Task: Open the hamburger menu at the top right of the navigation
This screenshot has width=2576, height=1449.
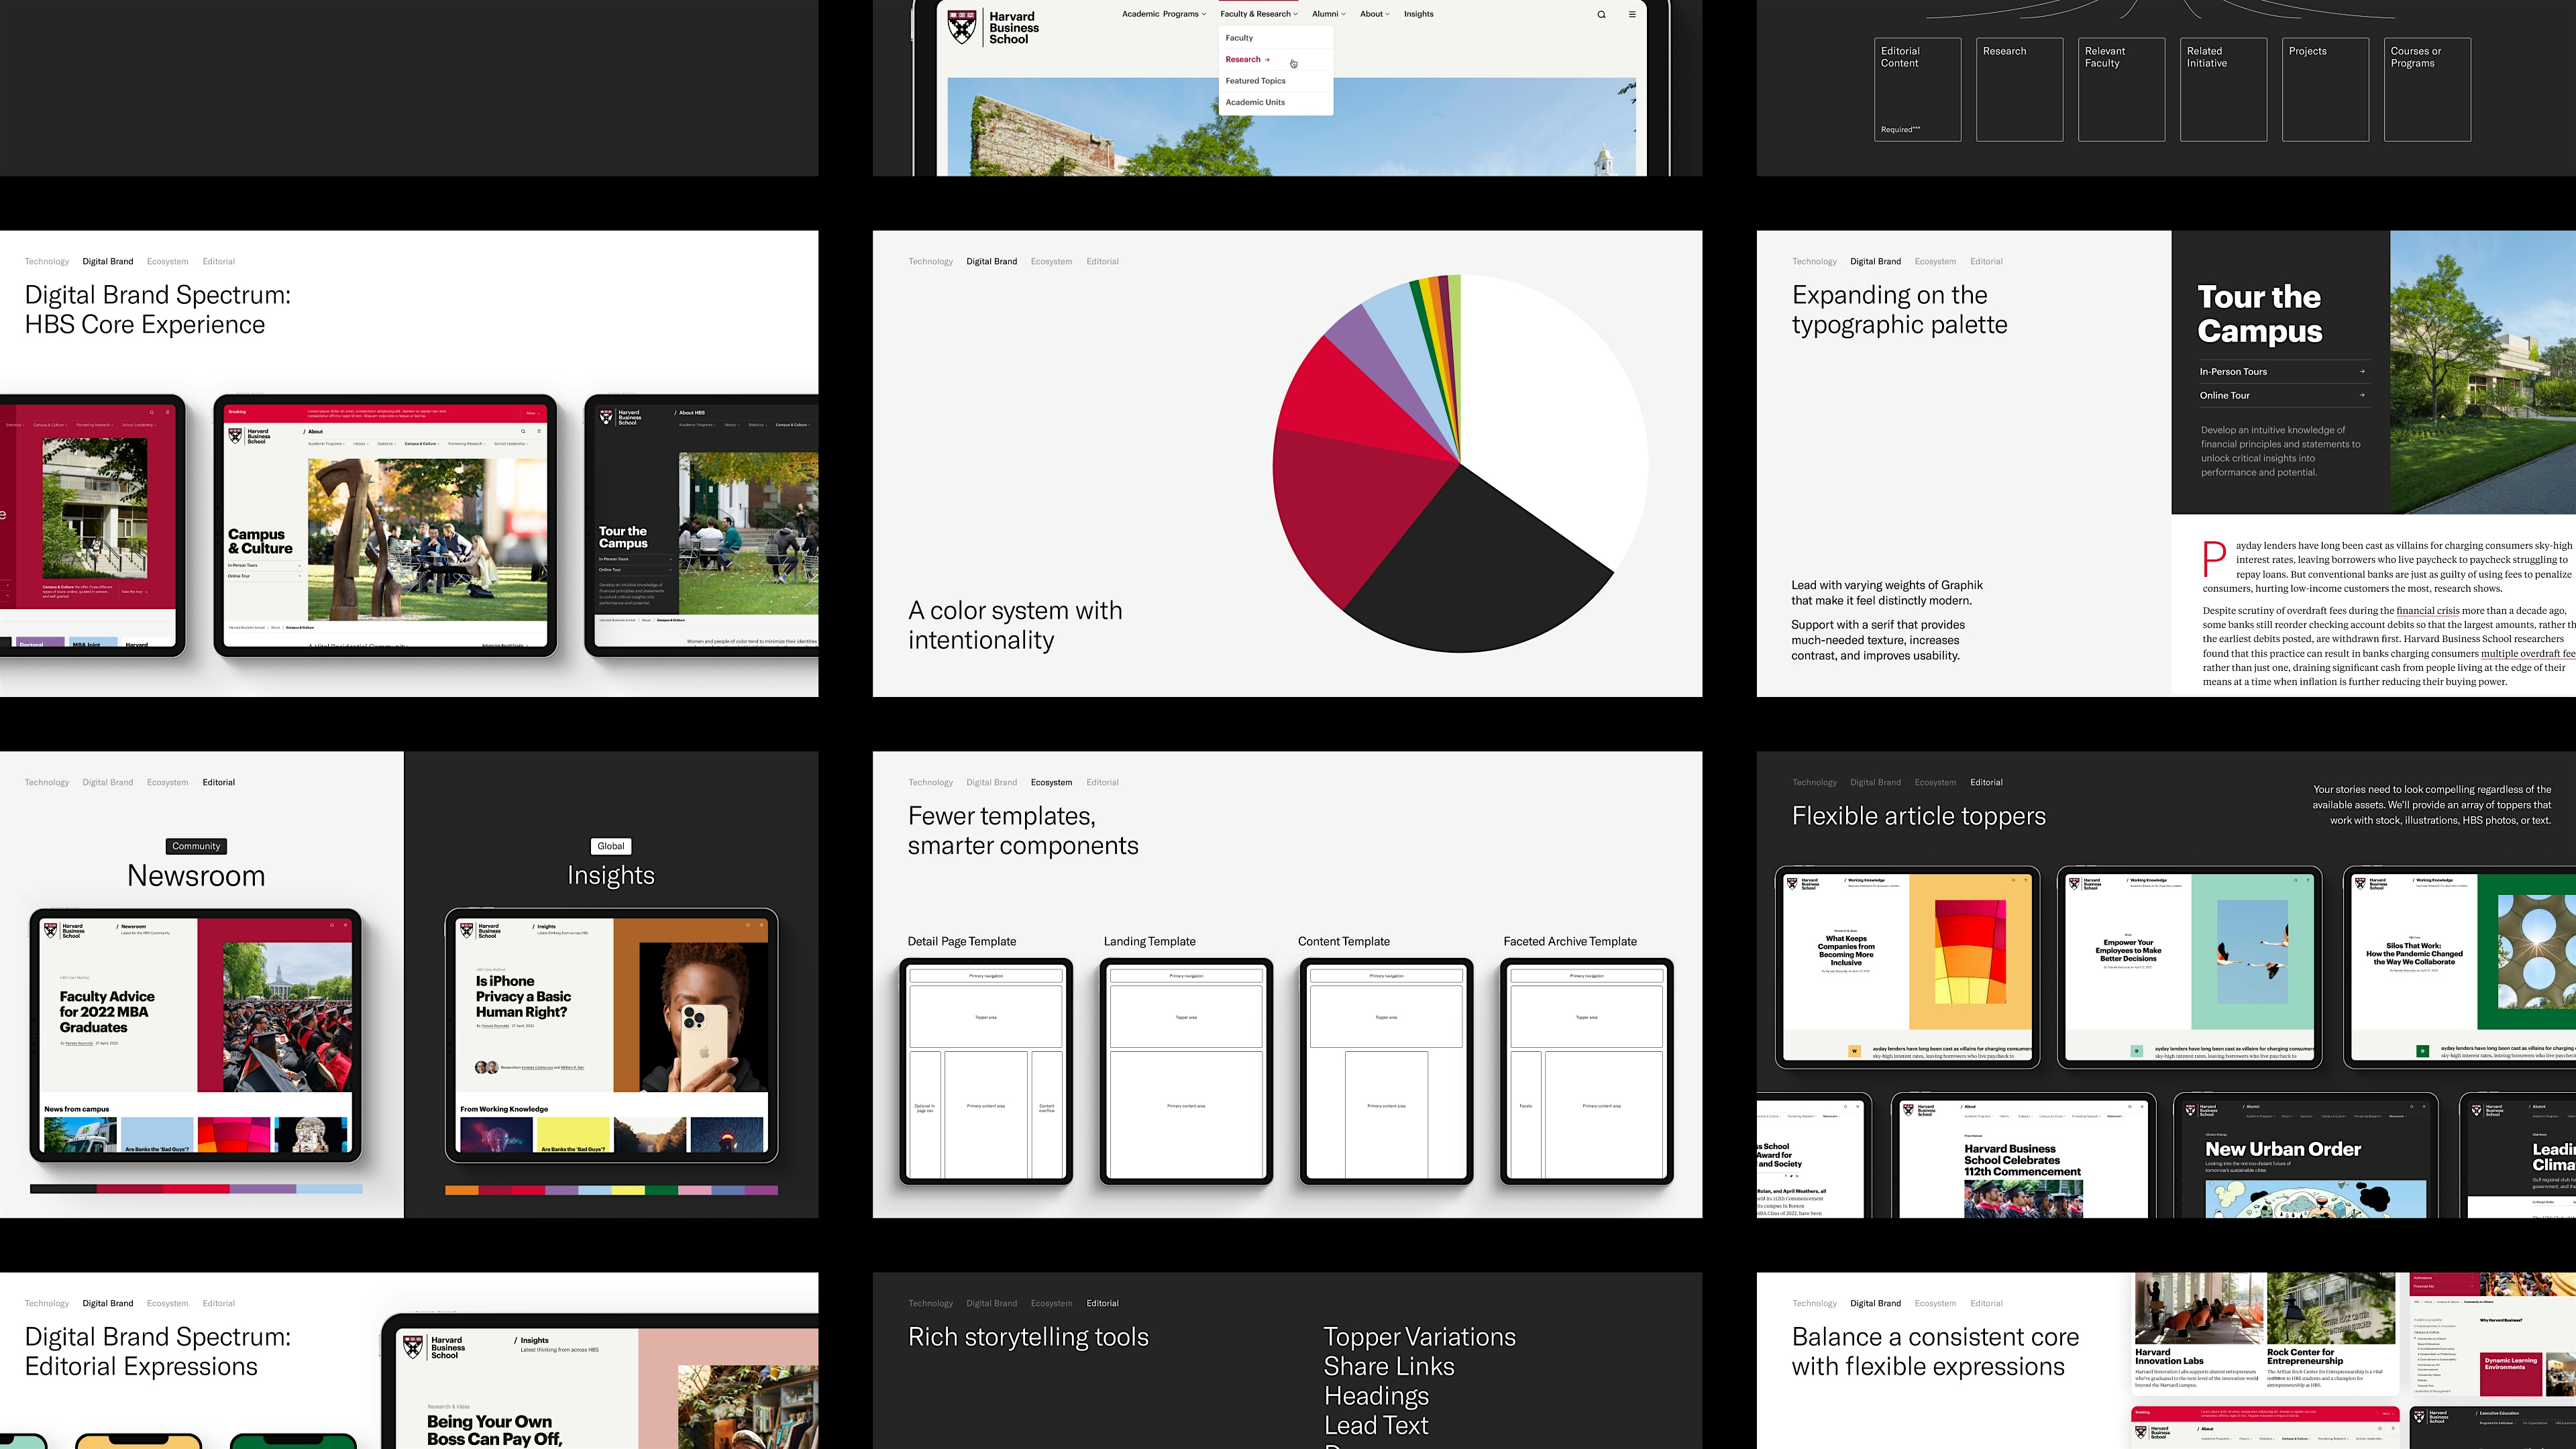Action: click(1632, 14)
